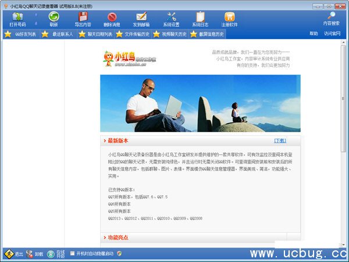Click the vertical scrollbar thumb

pyautogui.click(x=343, y=98)
